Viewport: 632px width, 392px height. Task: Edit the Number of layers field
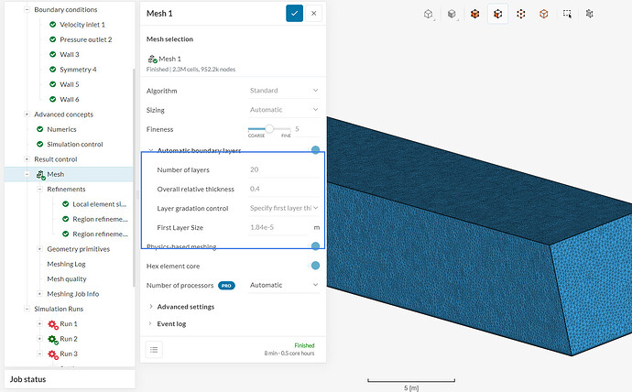pyautogui.click(x=284, y=169)
